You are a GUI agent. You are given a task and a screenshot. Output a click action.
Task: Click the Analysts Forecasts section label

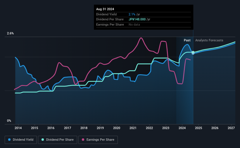tap(209, 40)
